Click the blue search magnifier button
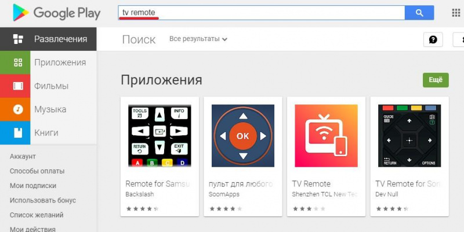The height and width of the screenshot is (232, 464). point(419,13)
